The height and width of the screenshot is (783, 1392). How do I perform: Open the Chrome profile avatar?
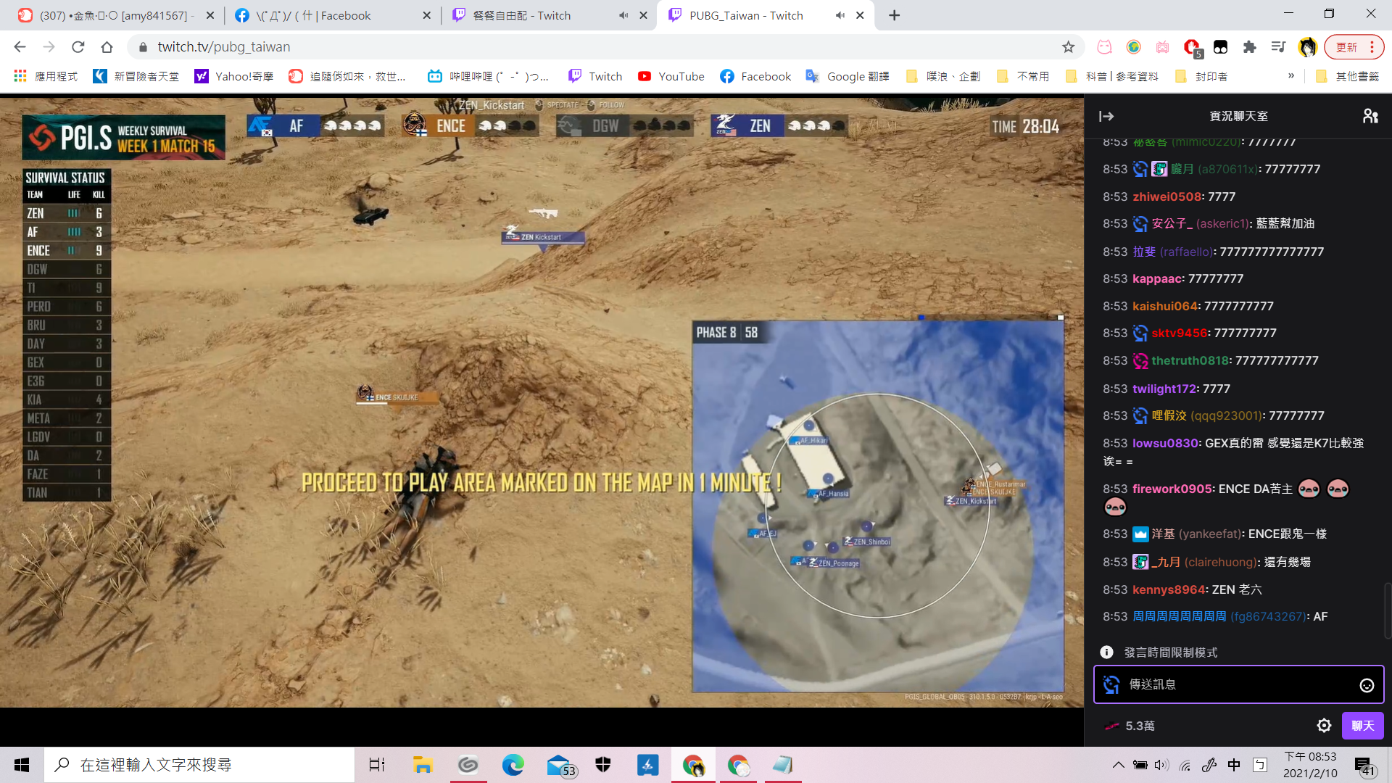[1307, 47]
